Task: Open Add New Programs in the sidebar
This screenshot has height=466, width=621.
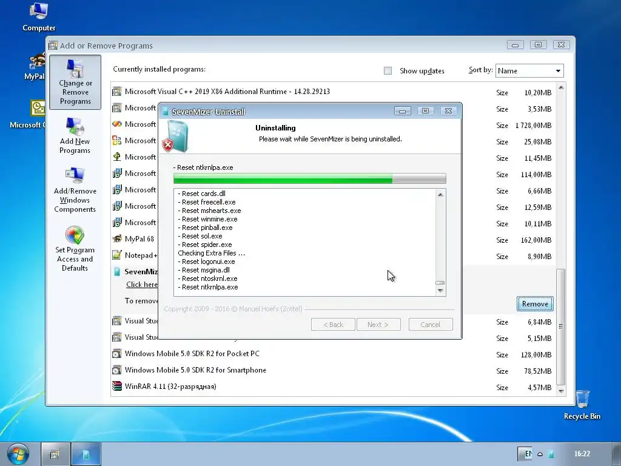Action: pos(75,136)
